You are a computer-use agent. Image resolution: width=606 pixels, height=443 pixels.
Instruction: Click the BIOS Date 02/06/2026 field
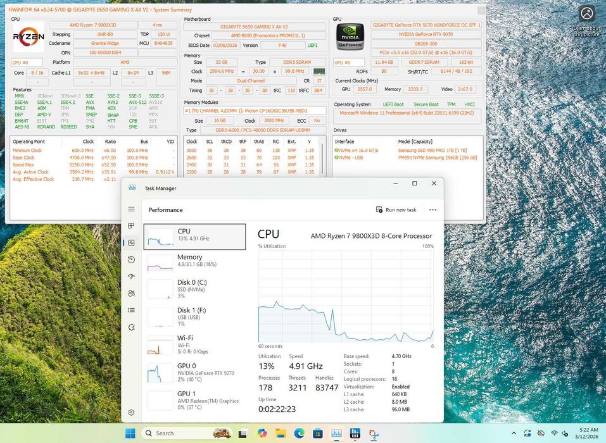click(225, 45)
